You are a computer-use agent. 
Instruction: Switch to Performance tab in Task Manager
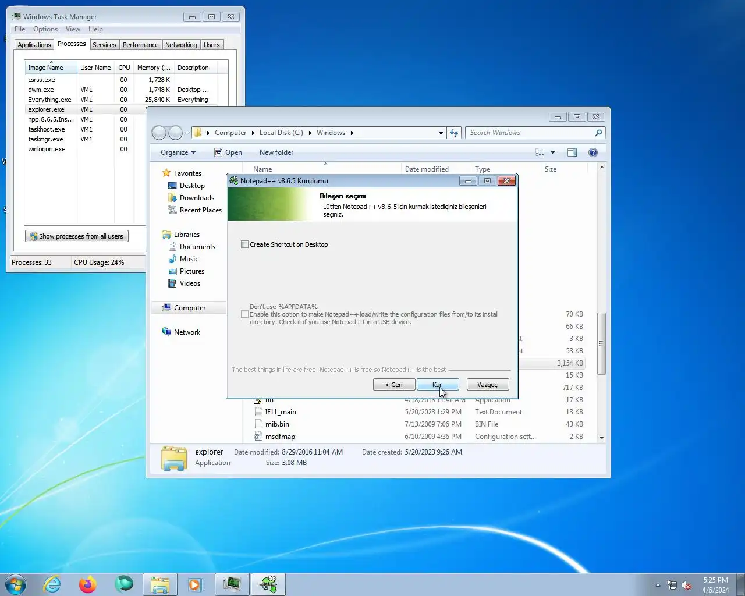[x=140, y=45]
